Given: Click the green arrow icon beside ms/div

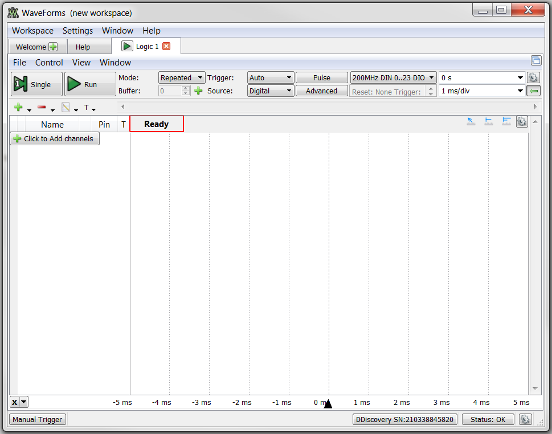Looking at the screenshot, I should point(534,91).
